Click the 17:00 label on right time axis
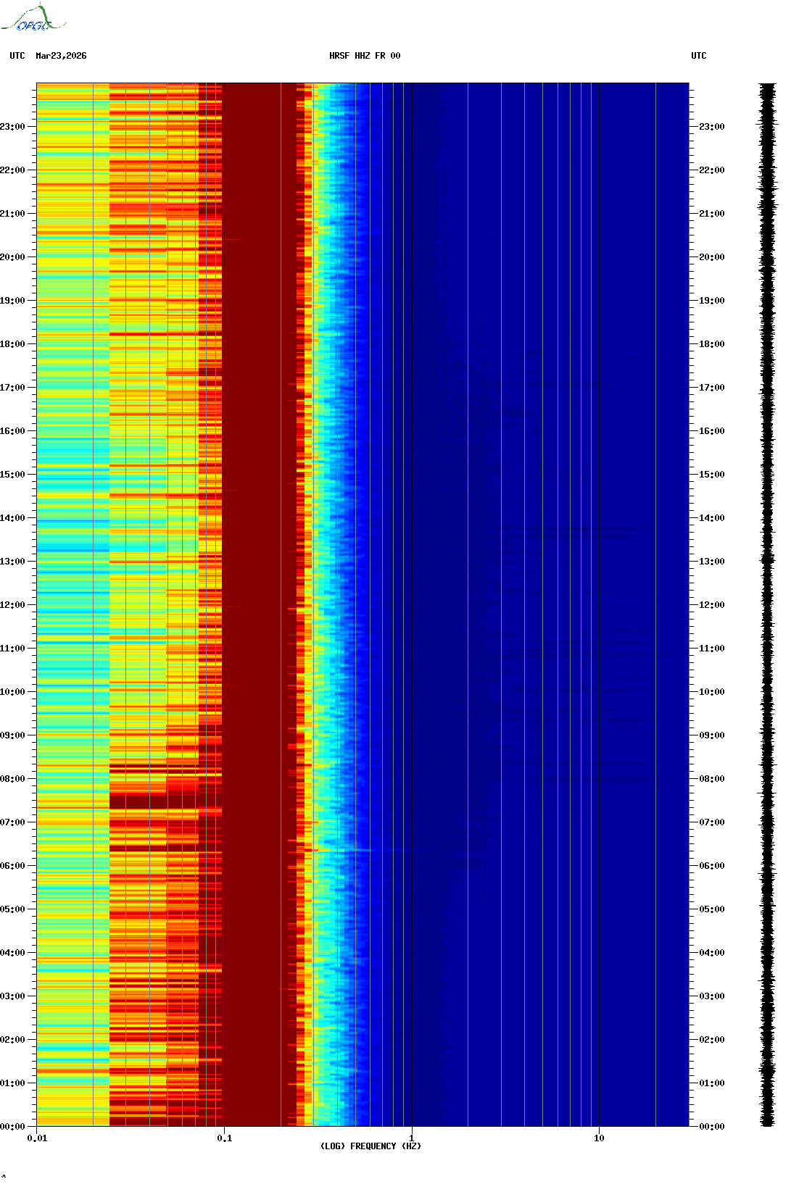 pos(712,388)
